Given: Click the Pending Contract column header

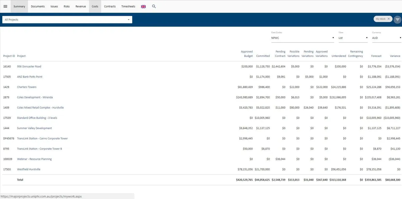Looking at the screenshot, I should pos(280,54).
